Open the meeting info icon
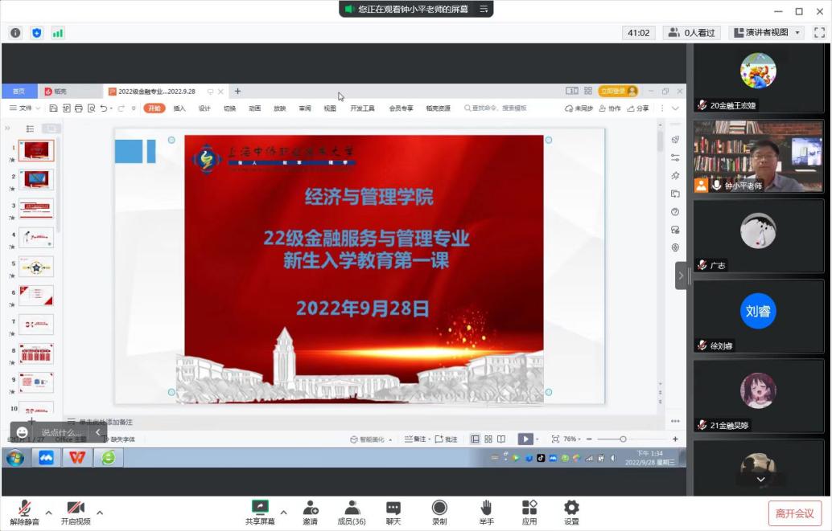Image resolution: width=832 pixels, height=531 pixels. (x=15, y=33)
